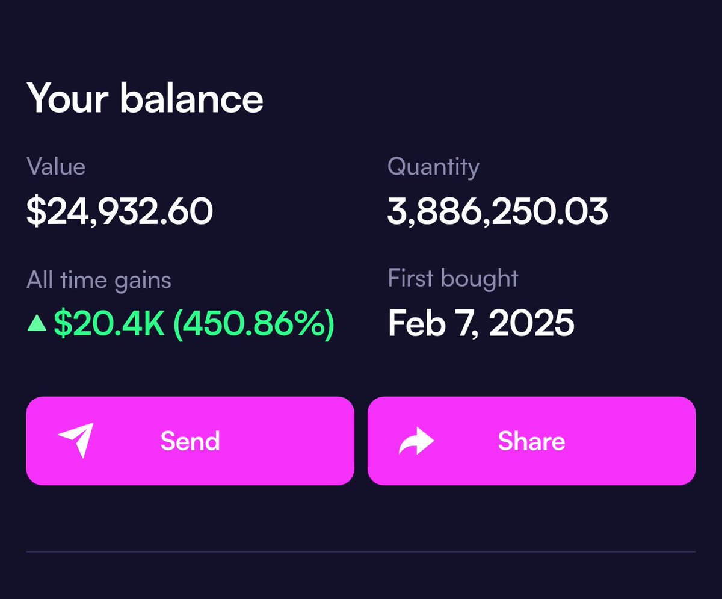Click the word 'Share' inside its button
The image size is (722, 599).
pos(531,441)
